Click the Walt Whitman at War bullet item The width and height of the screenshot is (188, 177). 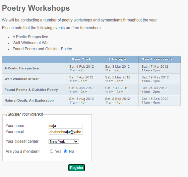click(x=31, y=43)
